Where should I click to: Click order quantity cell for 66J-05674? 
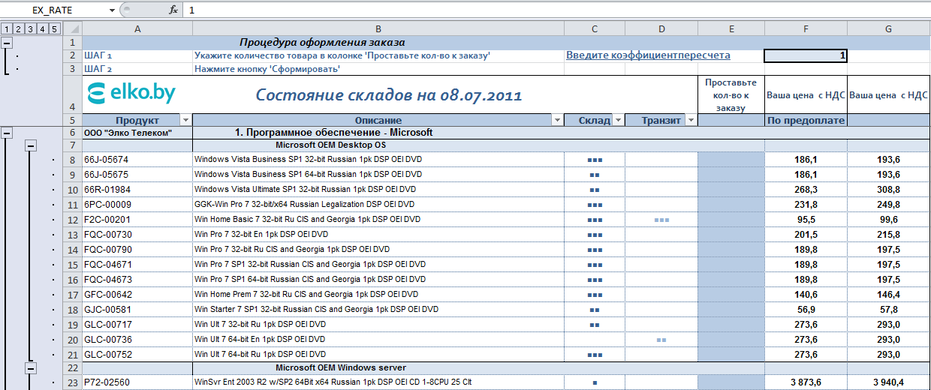pyautogui.click(x=731, y=160)
